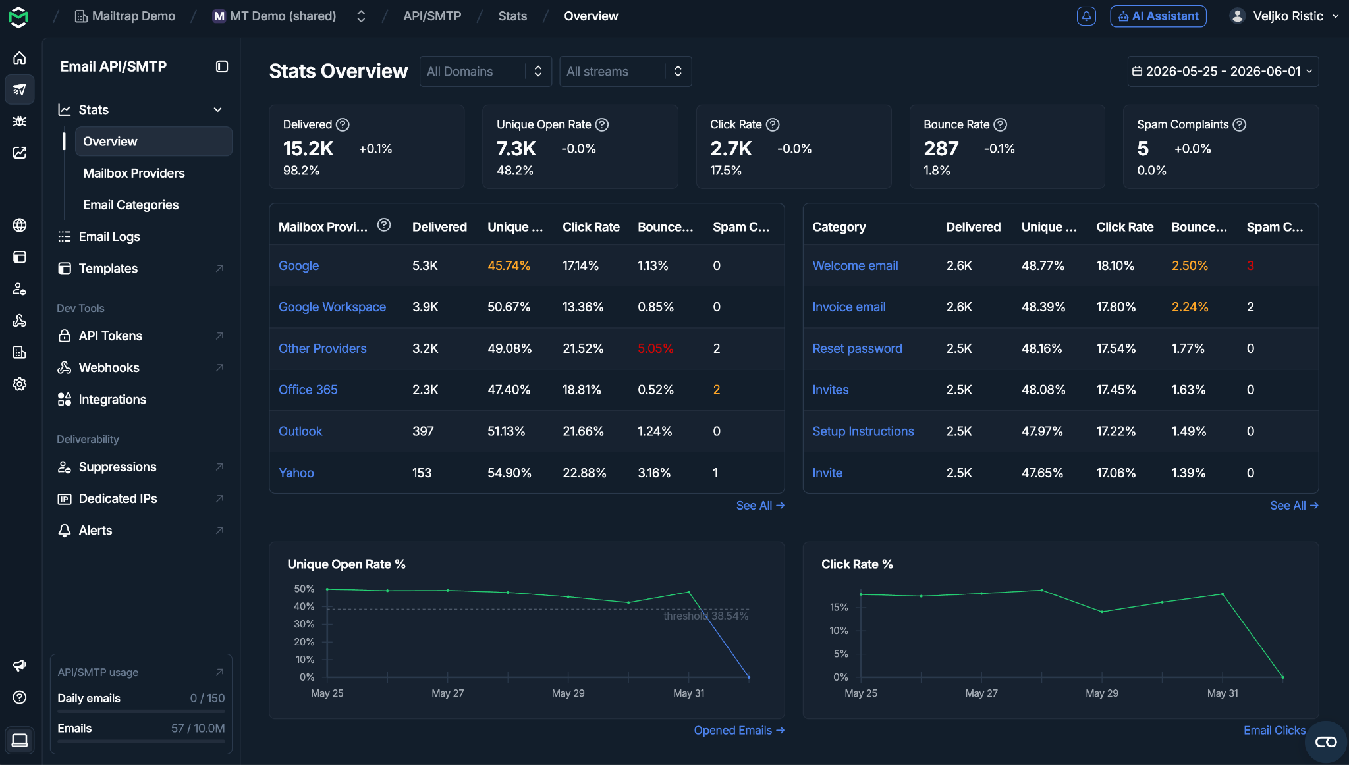Open the Yahoo provider link
Screen dimensions: 1349x765
coord(296,473)
